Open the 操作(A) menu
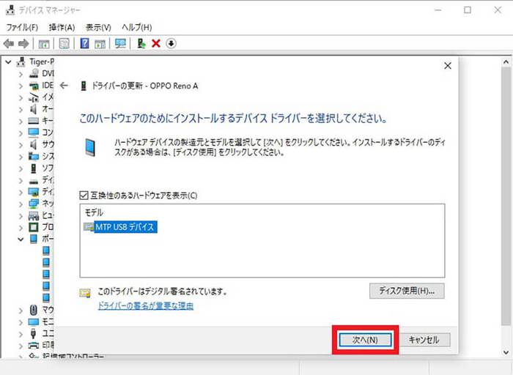This screenshot has width=513, height=375. [x=62, y=27]
